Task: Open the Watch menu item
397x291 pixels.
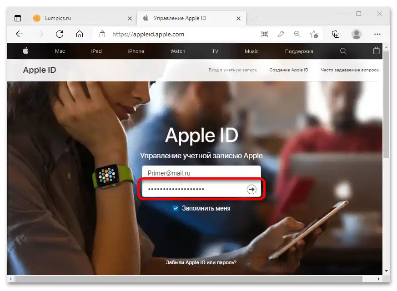Action: pyautogui.click(x=178, y=51)
